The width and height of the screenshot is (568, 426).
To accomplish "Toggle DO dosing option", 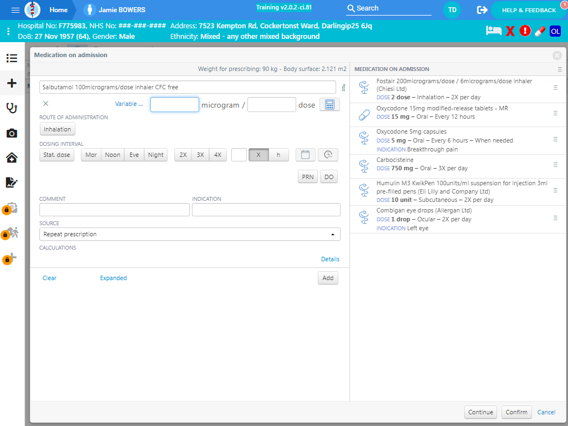I will click(329, 177).
